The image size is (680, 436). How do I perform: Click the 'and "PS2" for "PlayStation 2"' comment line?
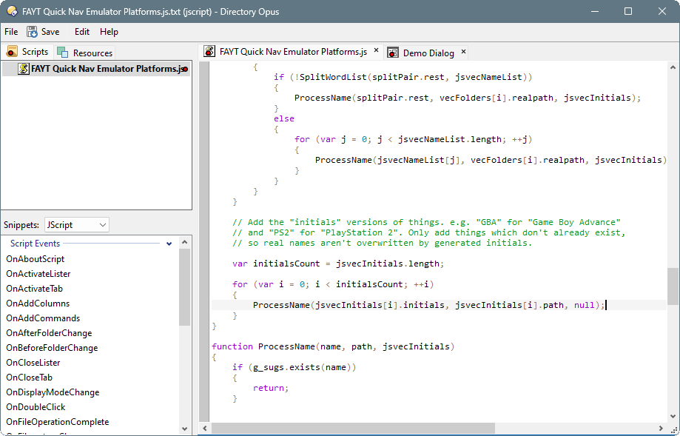(x=429, y=232)
